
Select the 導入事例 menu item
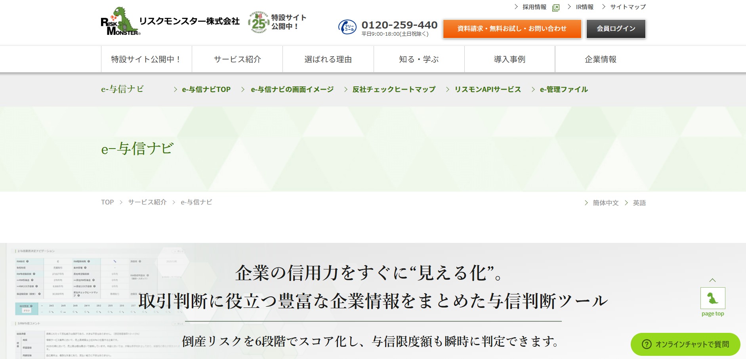pyautogui.click(x=509, y=59)
